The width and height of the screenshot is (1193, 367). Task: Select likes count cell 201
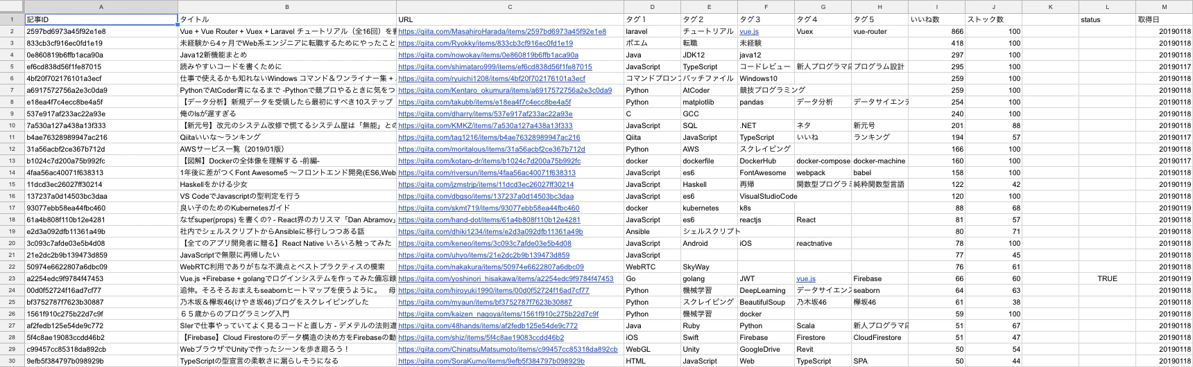936,125
